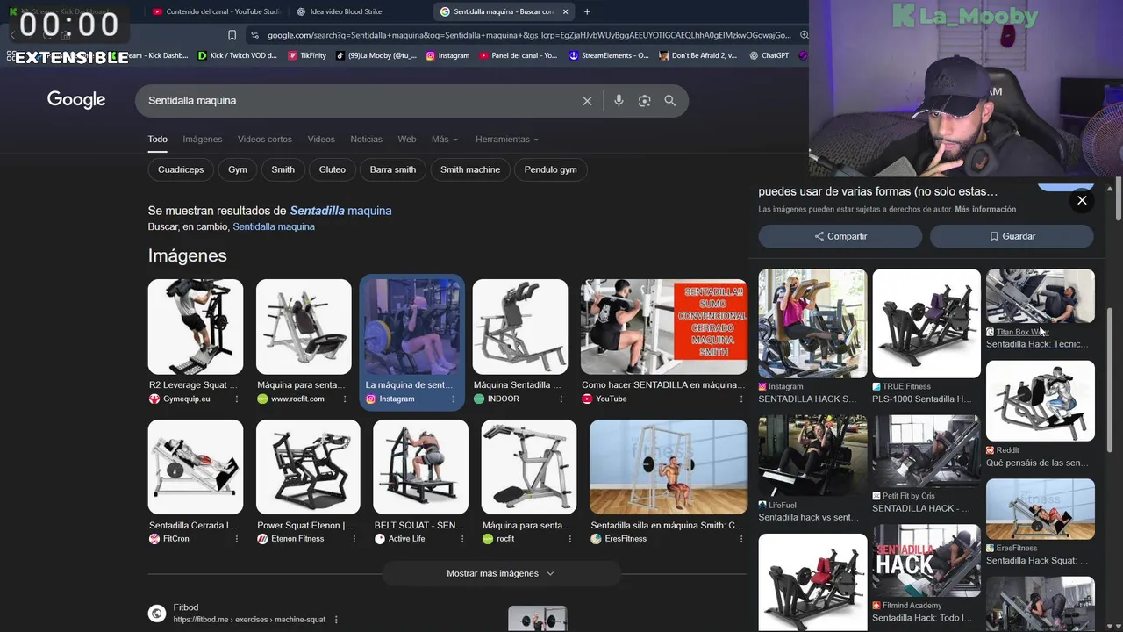The height and width of the screenshot is (632, 1123).
Task: Bookmark this page in the address bar
Action: (232, 35)
